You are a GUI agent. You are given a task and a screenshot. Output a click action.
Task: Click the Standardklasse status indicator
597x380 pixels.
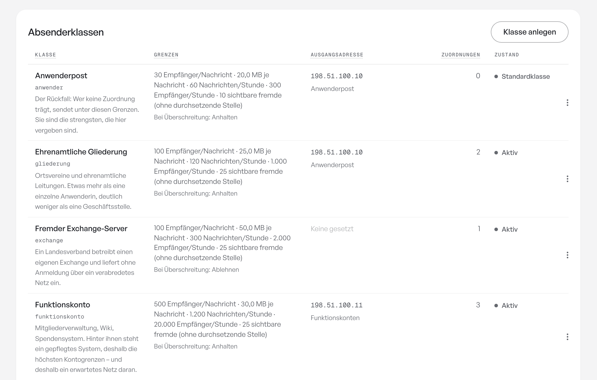click(522, 76)
